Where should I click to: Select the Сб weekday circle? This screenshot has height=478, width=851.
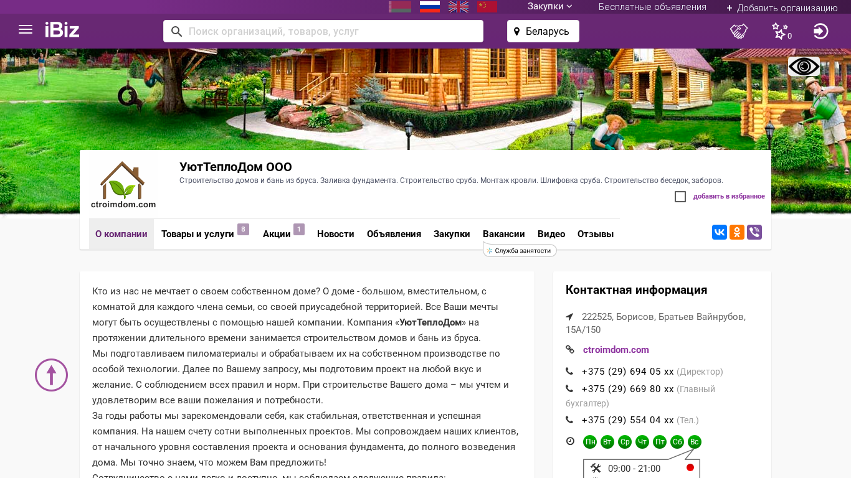tap(677, 442)
